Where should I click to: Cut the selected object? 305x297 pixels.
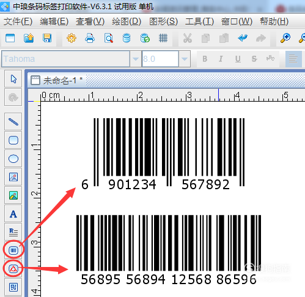(x=188, y=38)
